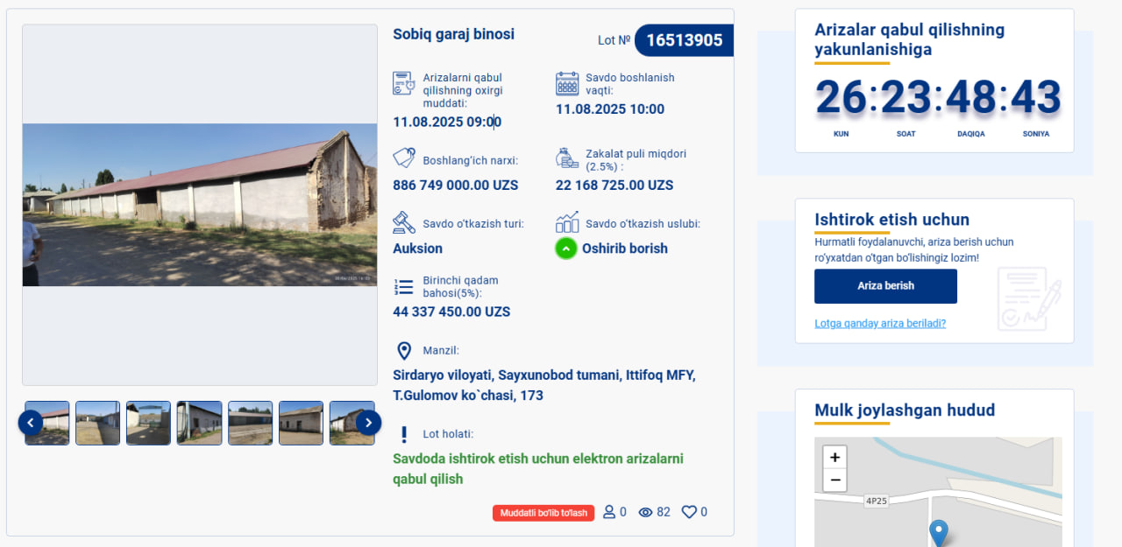The width and height of the screenshot is (1122, 547).
Task: Click the application deadline calendar icon
Action: (403, 84)
